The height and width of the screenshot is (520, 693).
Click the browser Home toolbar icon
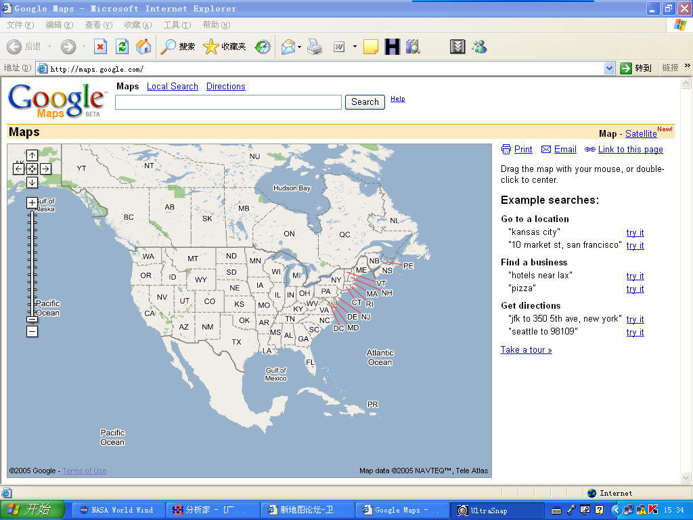(x=143, y=47)
